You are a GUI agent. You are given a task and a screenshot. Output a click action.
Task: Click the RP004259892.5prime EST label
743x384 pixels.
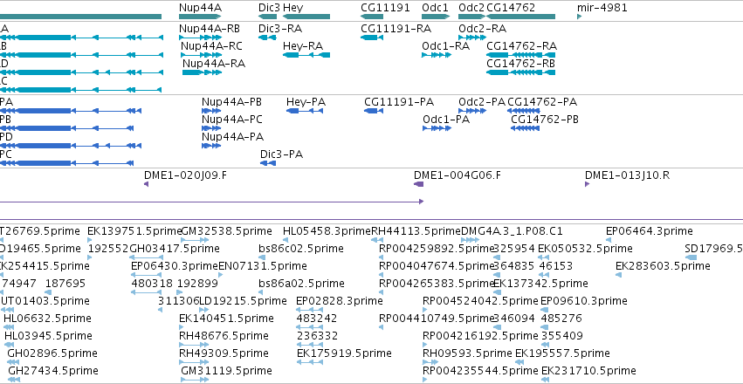(x=437, y=249)
